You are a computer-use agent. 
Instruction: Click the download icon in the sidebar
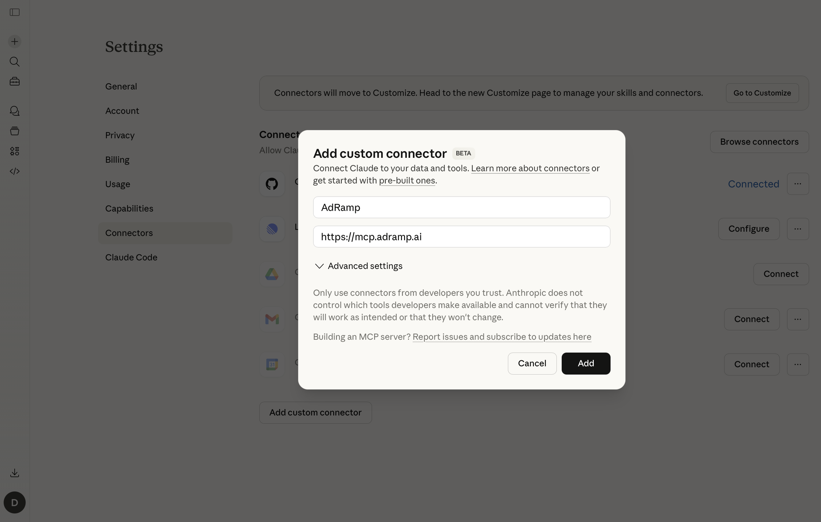[x=14, y=473]
